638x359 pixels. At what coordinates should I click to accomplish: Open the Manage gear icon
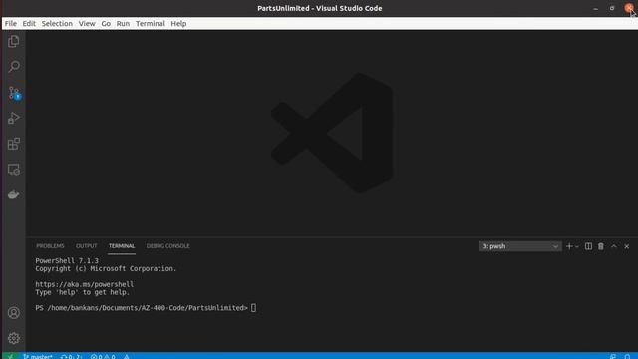13,338
